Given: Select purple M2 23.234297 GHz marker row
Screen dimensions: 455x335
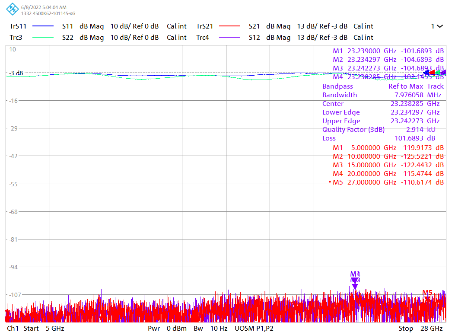Looking at the screenshot, I should coord(388,60).
